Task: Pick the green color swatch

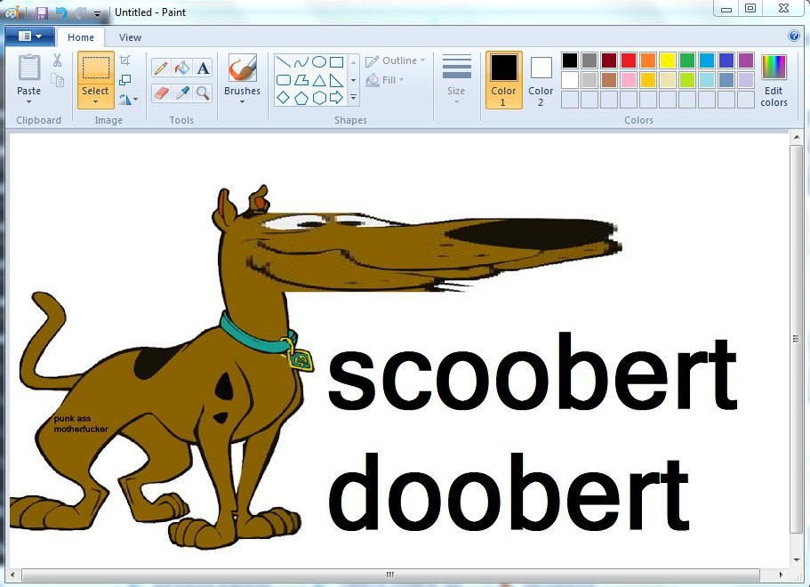Action: tap(687, 60)
